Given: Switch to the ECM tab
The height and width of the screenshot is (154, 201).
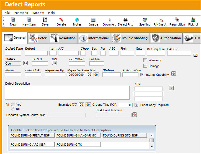Looking at the screenshot, I should click(x=192, y=38).
